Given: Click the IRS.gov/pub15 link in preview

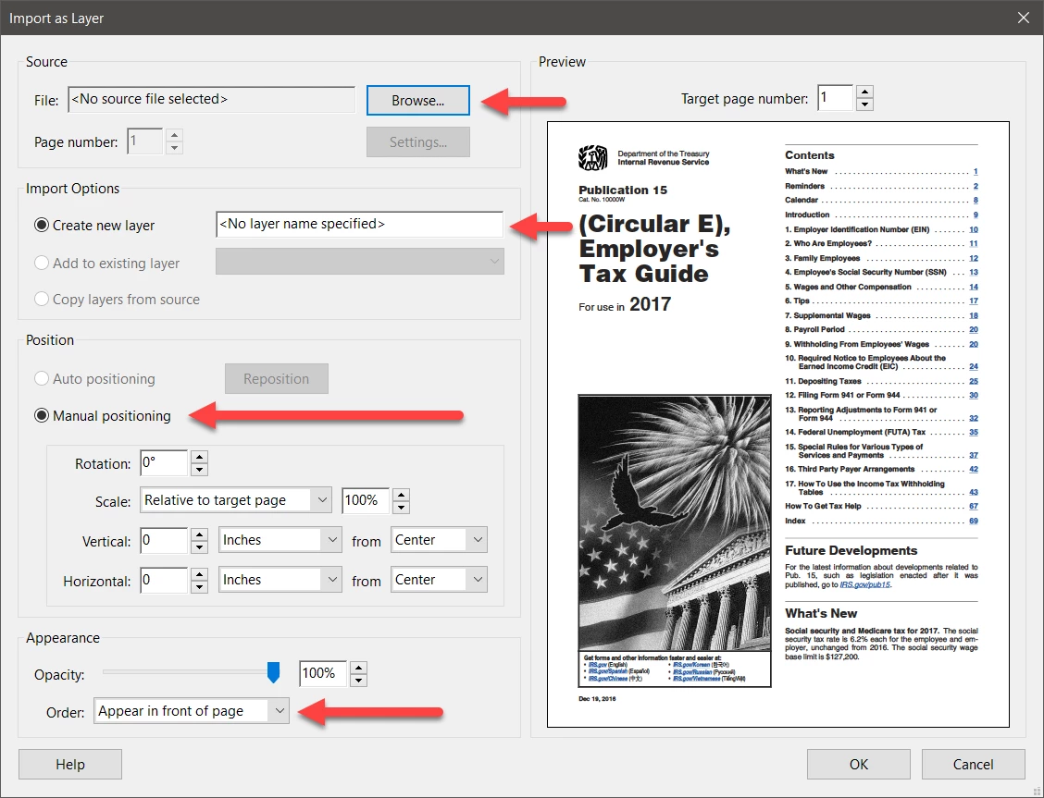Looking at the screenshot, I should 864,585.
